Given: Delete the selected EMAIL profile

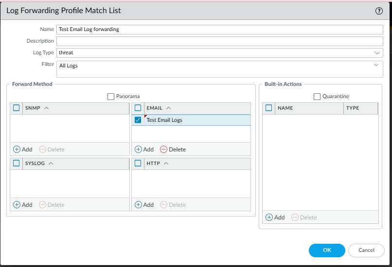Looking at the screenshot, I should (173, 150).
